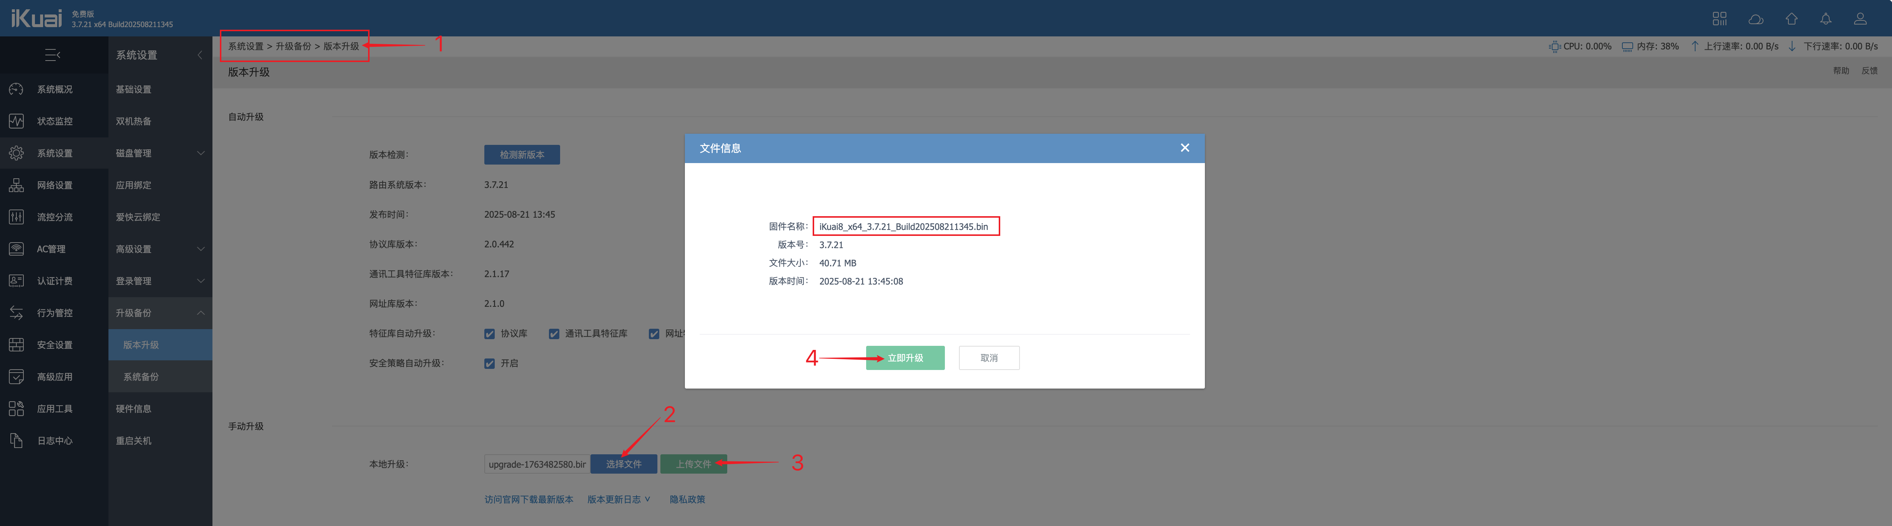1892x526 pixels.
Task: Click the home icon in top bar
Action: pos(1791,19)
